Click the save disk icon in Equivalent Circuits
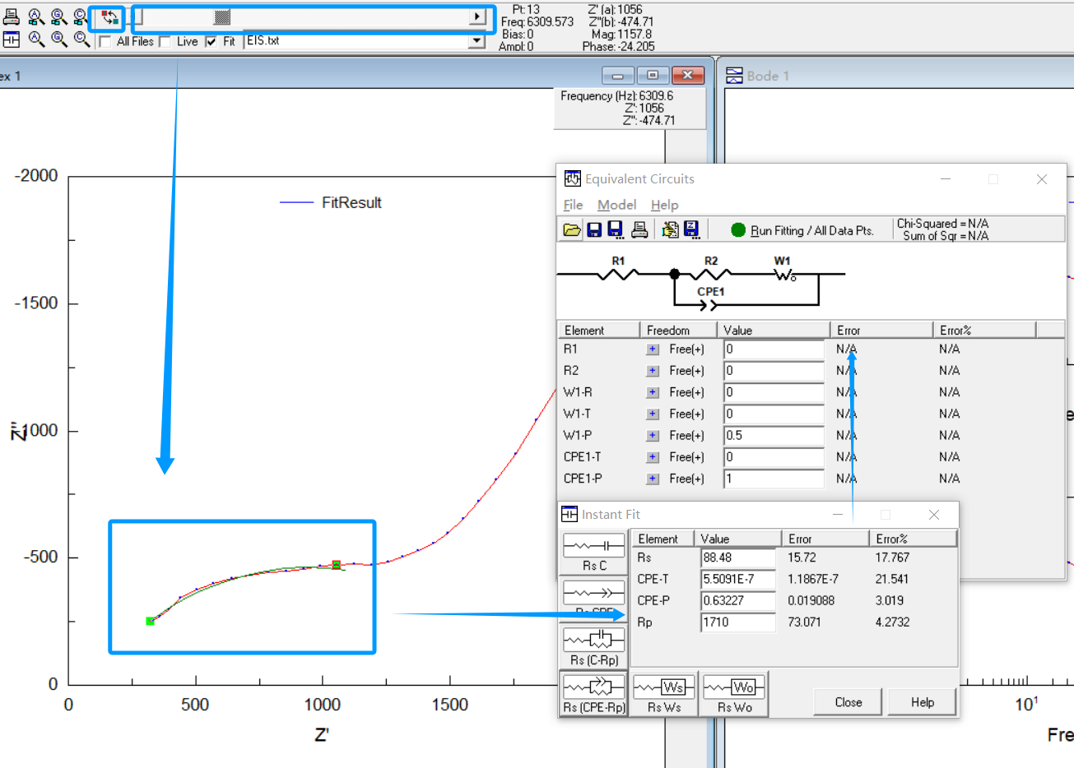1074x768 pixels. [594, 229]
